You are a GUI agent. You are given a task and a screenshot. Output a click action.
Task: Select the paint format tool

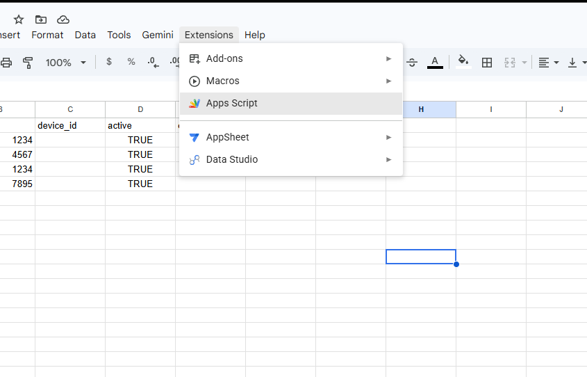point(28,63)
